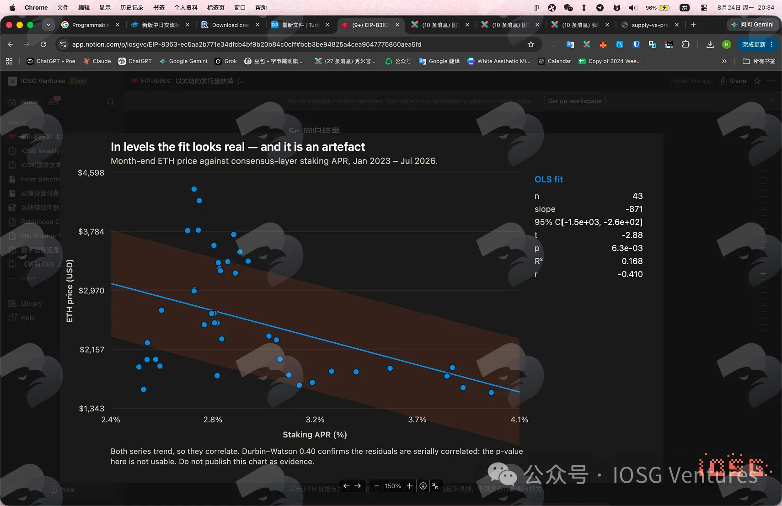Open the Google Translate extension icon
This screenshot has height=506, width=782.
point(570,44)
